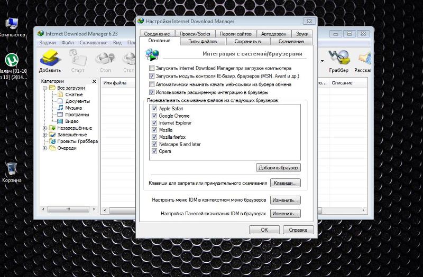This screenshot has width=423, height=277.
Task: Collapse the Все загрузки tree node
Action: (45, 88)
